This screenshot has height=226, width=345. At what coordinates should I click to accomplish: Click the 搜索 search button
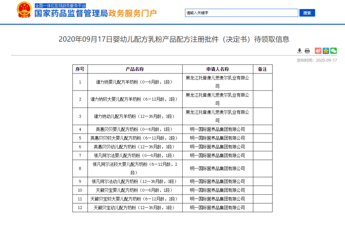click(307, 13)
